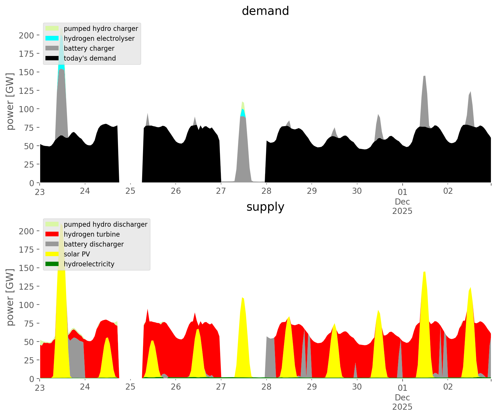Click the "solar PV" legend label
The image size is (497, 417).
coord(77,254)
